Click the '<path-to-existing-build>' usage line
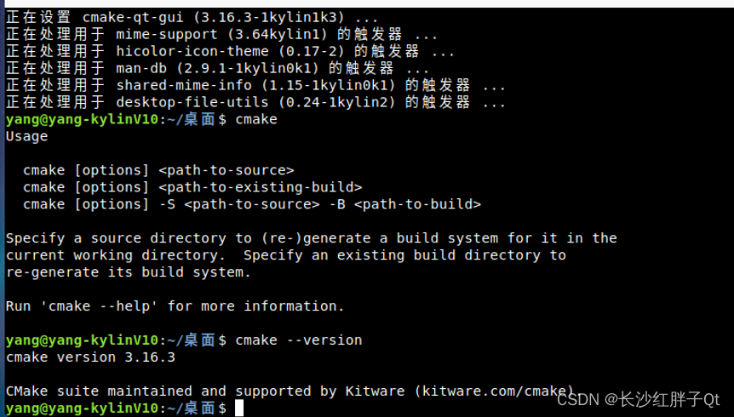This screenshot has height=417, width=734. tap(192, 187)
